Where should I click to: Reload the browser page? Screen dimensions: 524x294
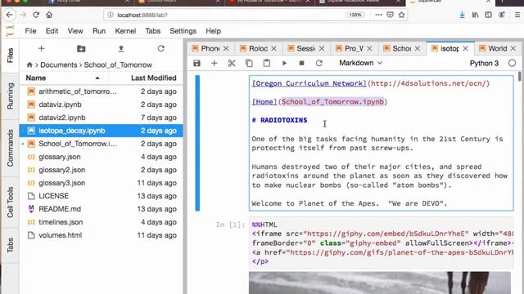[x=36, y=15]
